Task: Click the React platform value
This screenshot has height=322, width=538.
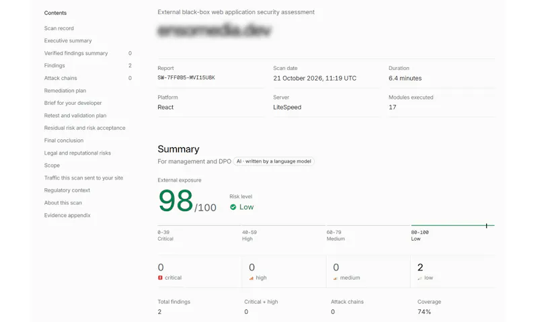Action: 165,108
